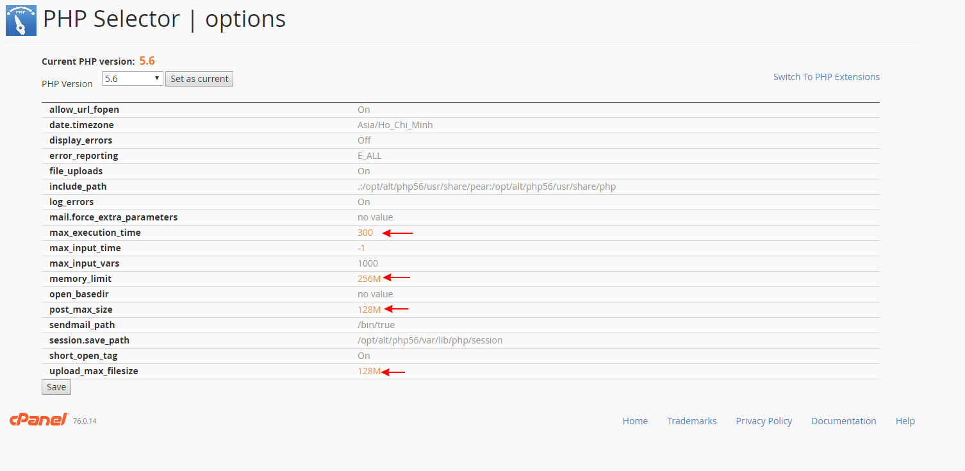Click the date.timezone Asia/Ho_Chi_Minh value
Screen dimensions: 965x471
[395, 125]
